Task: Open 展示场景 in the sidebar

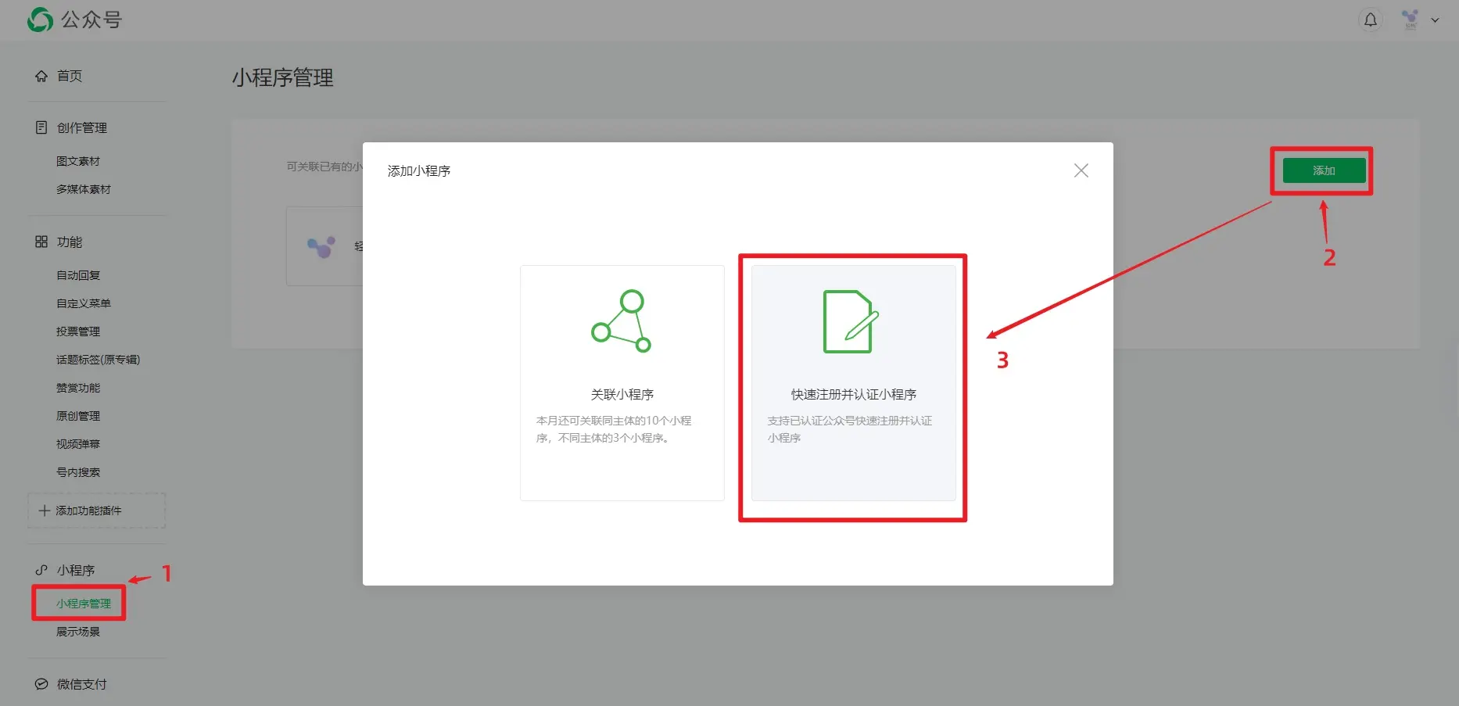Action: [78, 632]
